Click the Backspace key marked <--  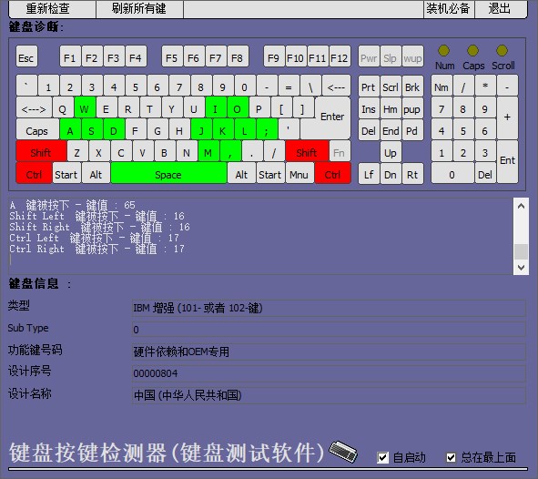point(336,86)
